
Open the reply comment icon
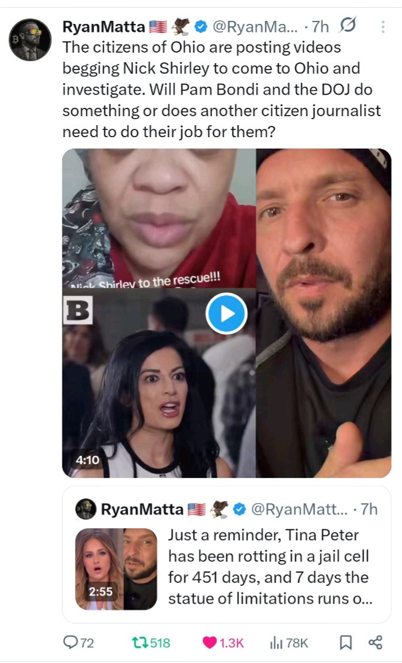pyautogui.click(x=71, y=643)
